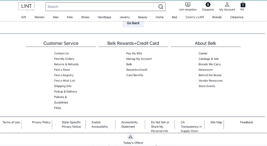
Task: Open the Gift menu
Action: [x=23, y=17]
